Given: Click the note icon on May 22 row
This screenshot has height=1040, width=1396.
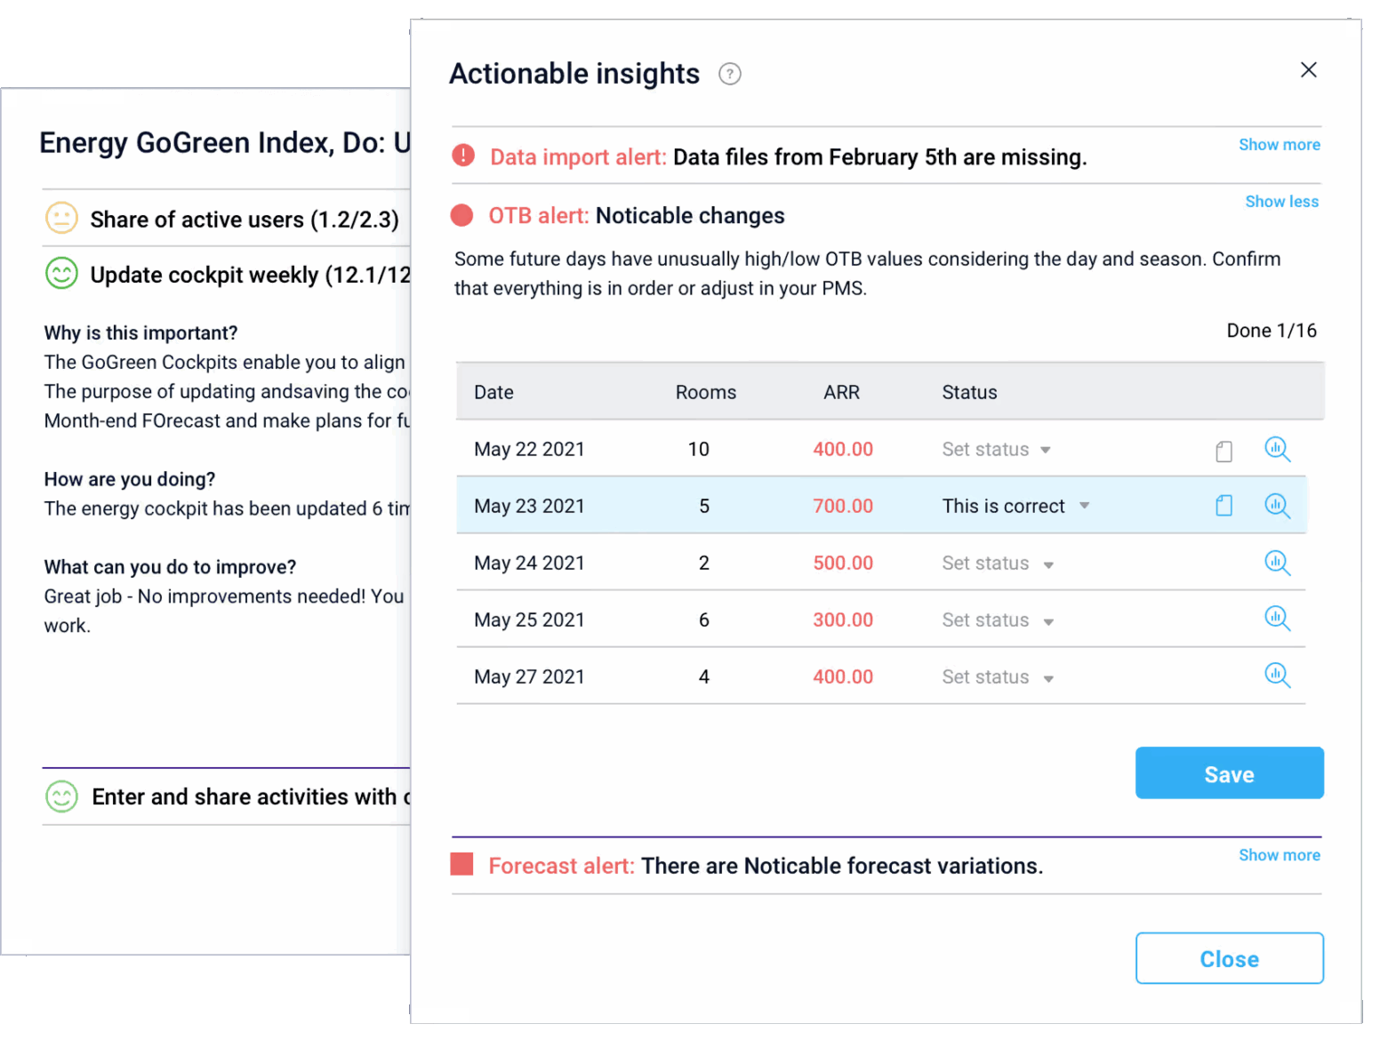Looking at the screenshot, I should point(1224,452).
